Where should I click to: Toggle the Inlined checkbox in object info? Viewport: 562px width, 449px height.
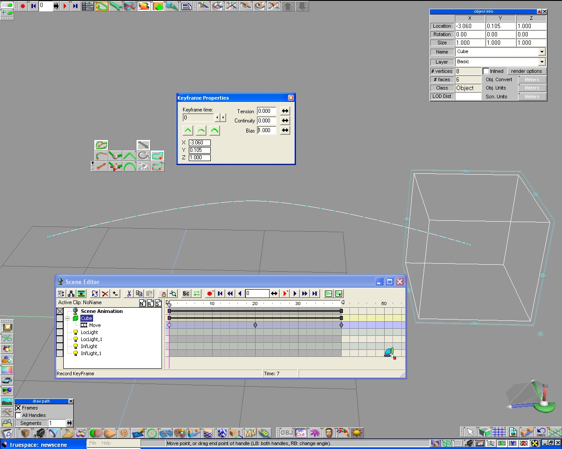(486, 71)
